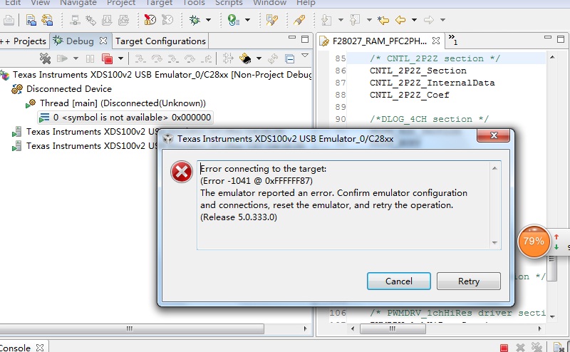570x352 pixels.
Task: Open the Terminate dropdown arrow
Action: 120,58
